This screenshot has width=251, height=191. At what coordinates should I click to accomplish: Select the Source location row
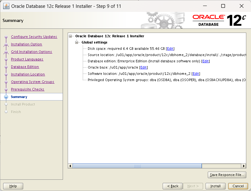coord(167,55)
